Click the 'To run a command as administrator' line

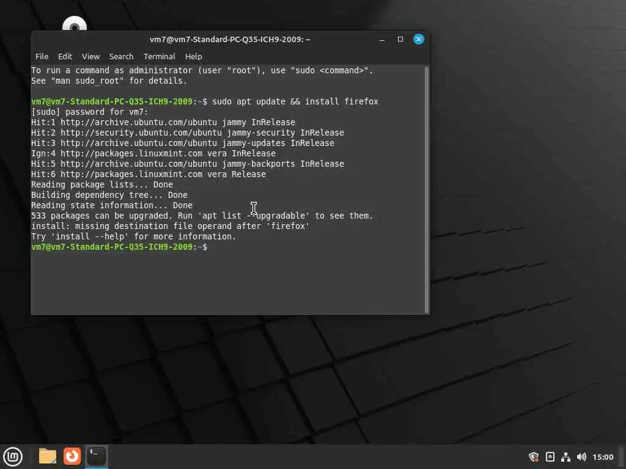pyautogui.click(x=202, y=71)
